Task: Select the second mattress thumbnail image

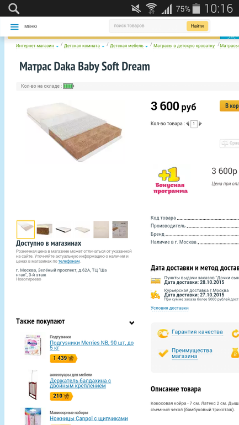Action: point(45,230)
